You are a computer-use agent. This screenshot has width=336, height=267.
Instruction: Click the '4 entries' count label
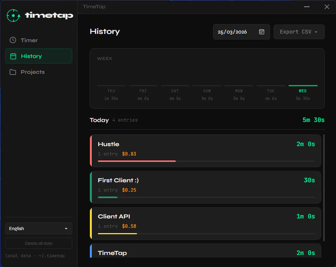click(x=125, y=120)
